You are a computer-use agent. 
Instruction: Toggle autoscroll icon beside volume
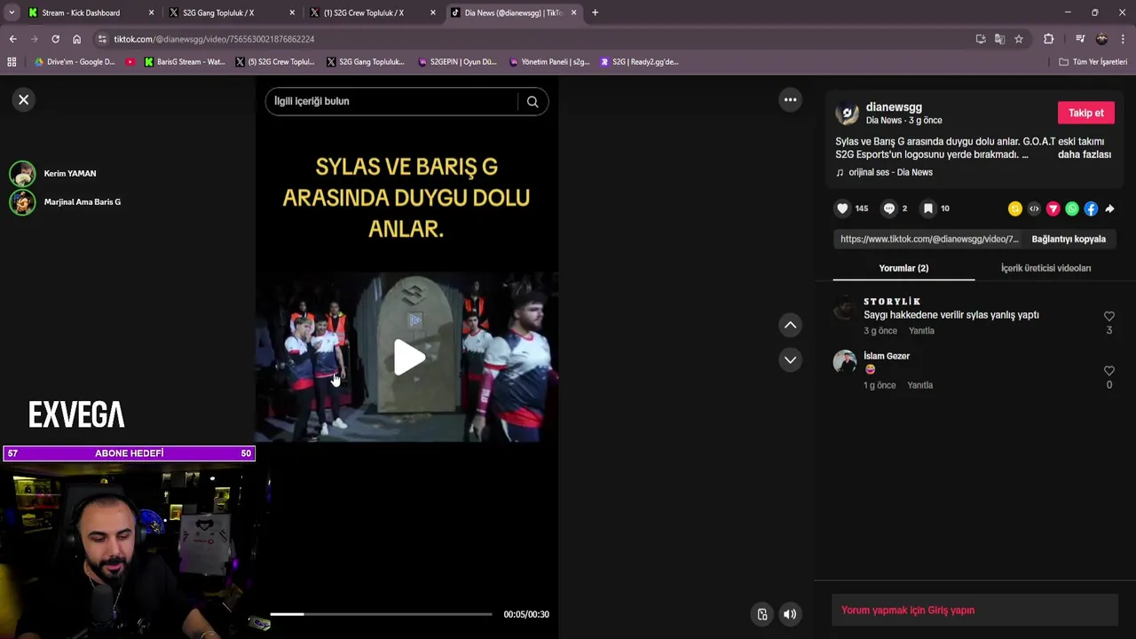tap(761, 614)
